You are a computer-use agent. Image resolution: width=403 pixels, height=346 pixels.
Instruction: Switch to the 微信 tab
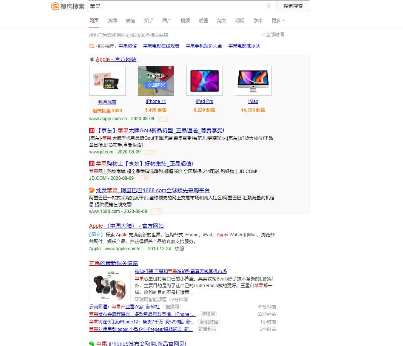click(x=130, y=21)
